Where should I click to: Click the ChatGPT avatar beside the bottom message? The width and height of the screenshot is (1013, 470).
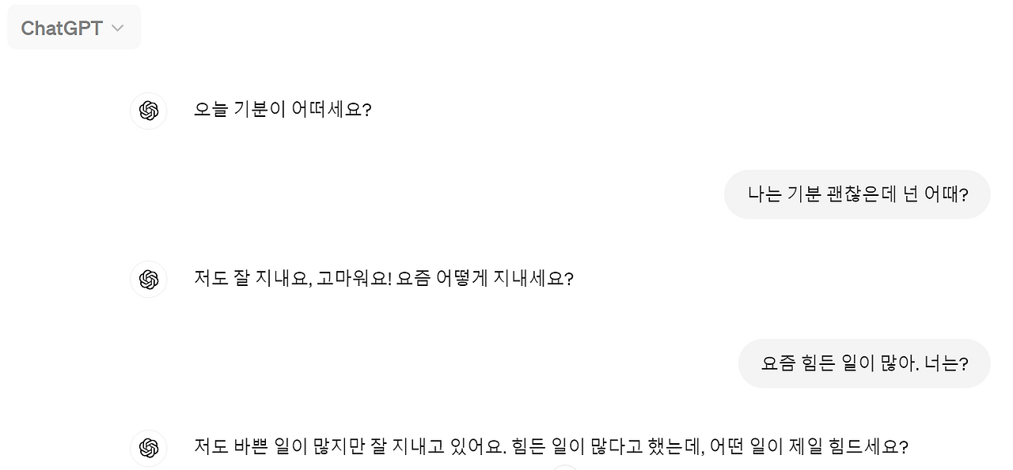click(x=149, y=448)
